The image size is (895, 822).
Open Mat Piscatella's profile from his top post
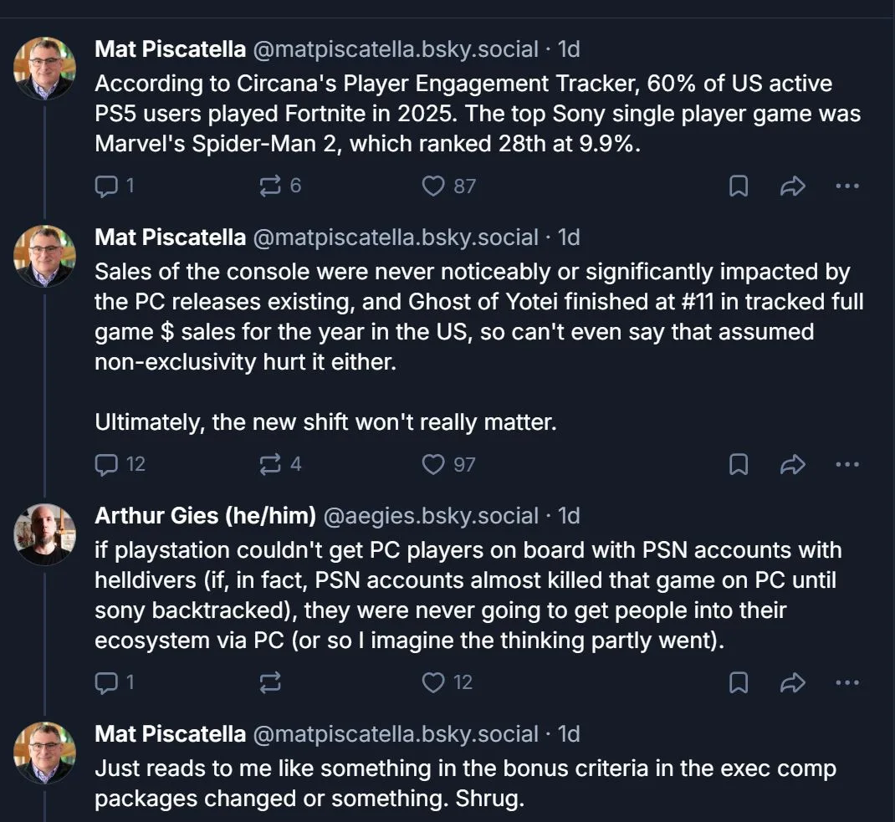pos(170,49)
